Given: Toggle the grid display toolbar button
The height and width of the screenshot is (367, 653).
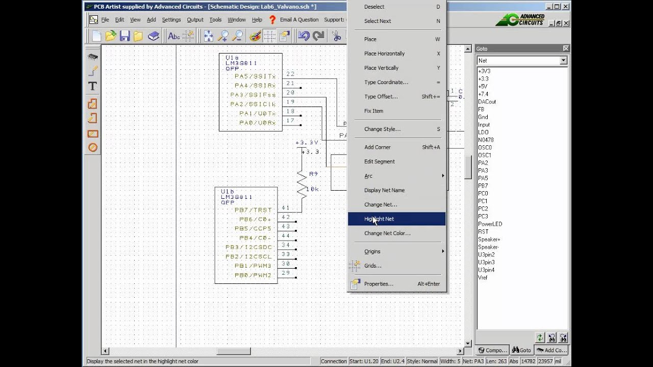Looking at the screenshot, I should (269, 36).
